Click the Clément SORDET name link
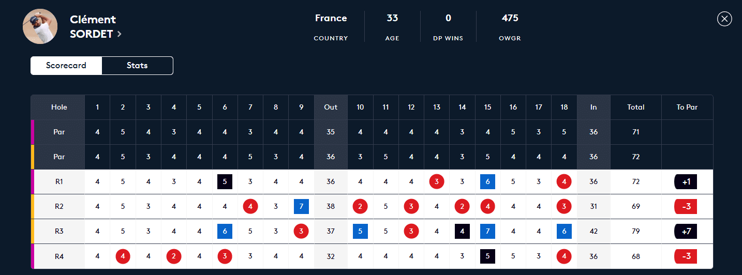Image resolution: width=742 pixels, height=275 pixels. tap(93, 27)
